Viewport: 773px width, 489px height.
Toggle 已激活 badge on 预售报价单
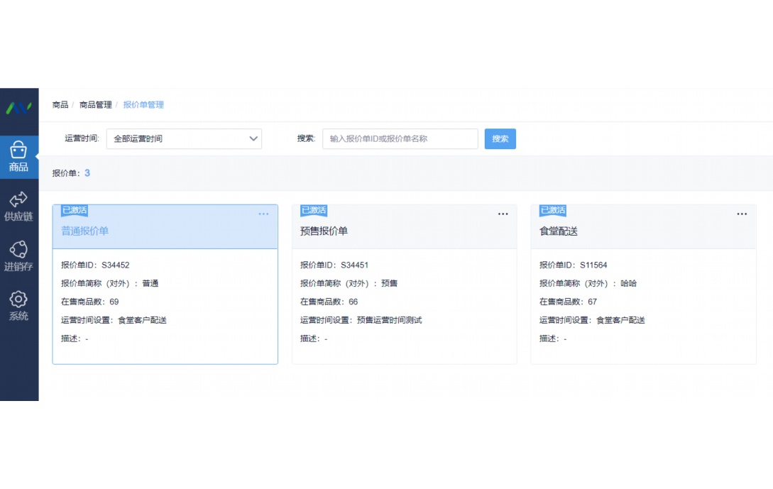click(x=313, y=210)
